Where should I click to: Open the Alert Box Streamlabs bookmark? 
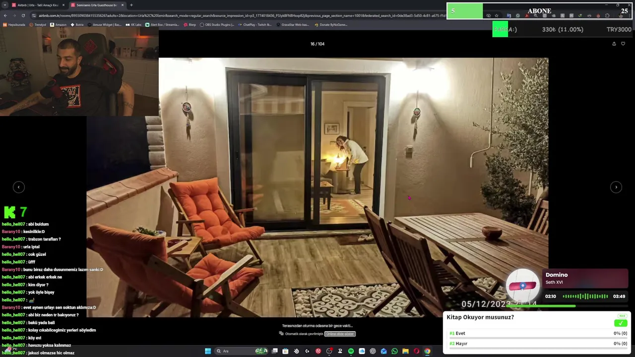[162, 24]
